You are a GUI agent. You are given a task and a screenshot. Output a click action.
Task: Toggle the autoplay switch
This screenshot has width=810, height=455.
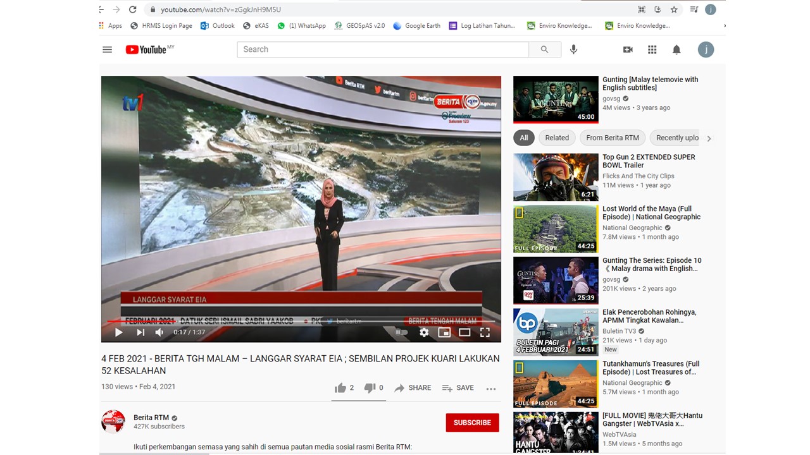pyautogui.click(x=401, y=332)
